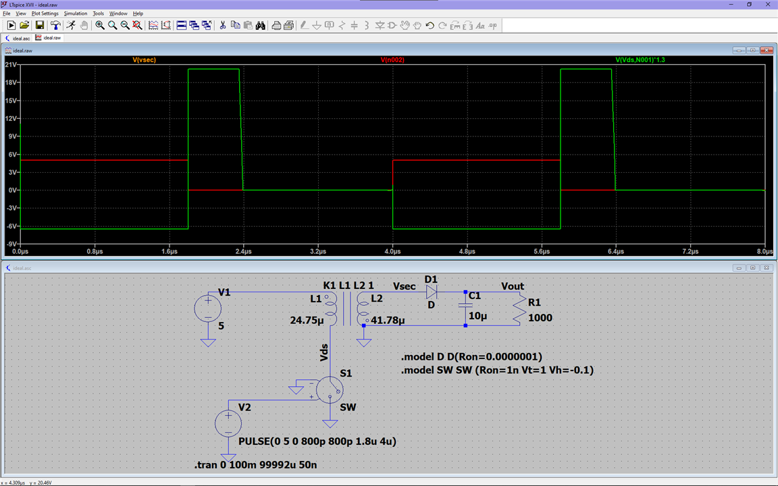Click the zoom full extents icon

click(x=137, y=26)
